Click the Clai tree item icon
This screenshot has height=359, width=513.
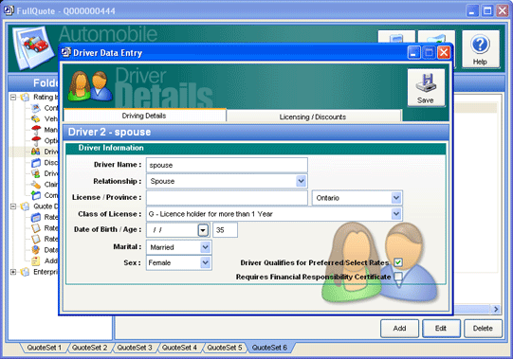click(x=36, y=185)
